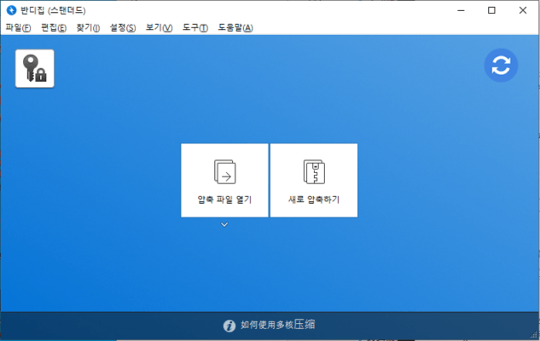
Task: Click the circular refresh update icon
Action: 501,66
